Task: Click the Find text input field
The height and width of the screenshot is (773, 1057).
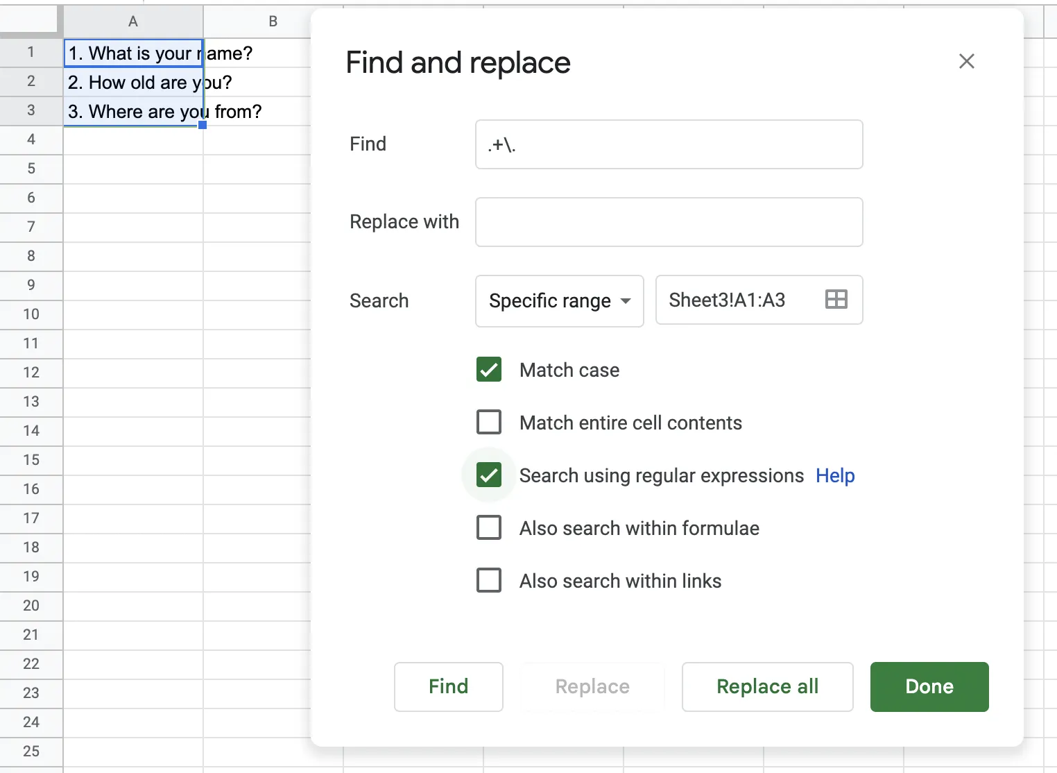Action: [x=669, y=144]
